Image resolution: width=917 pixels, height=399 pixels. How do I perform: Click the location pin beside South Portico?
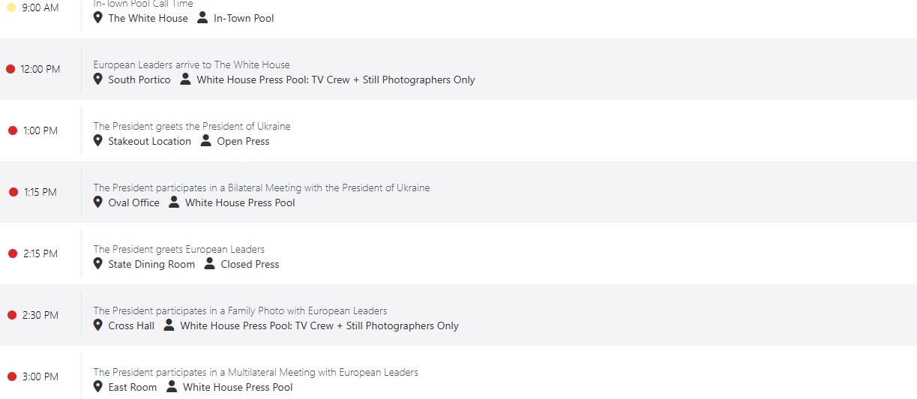(97, 79)
